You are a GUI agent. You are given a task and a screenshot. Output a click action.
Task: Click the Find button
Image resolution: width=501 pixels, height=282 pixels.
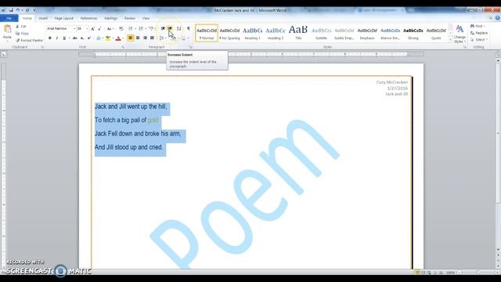click(478, 26)
